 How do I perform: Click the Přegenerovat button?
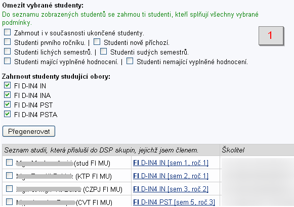coord(29,131)
